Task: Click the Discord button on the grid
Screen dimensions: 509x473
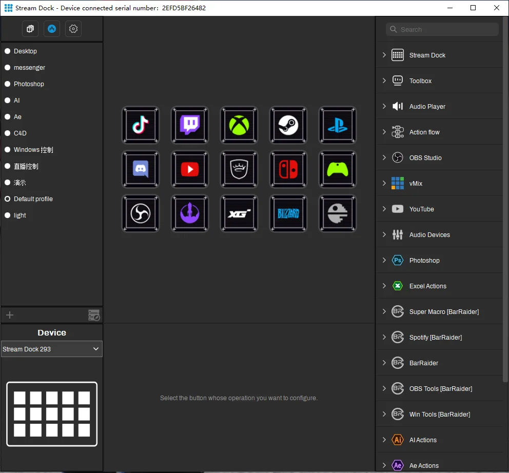Action: point(140,169)
